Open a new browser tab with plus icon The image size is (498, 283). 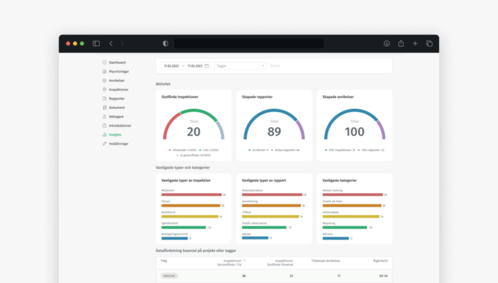(415, 43)
